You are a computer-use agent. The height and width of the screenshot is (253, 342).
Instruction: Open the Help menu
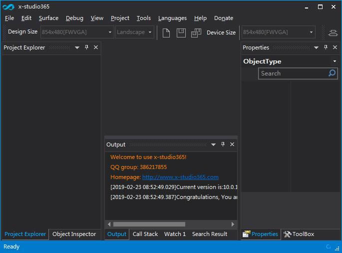click(200, 18)
